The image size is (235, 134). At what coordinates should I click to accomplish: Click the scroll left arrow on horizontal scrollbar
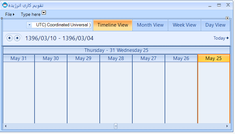coord(6,126)
